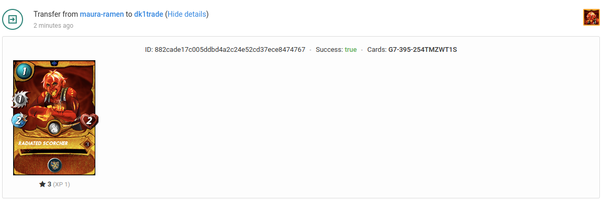Click the ability icon at card bottom
602x200 pixels.
[54, 165]
